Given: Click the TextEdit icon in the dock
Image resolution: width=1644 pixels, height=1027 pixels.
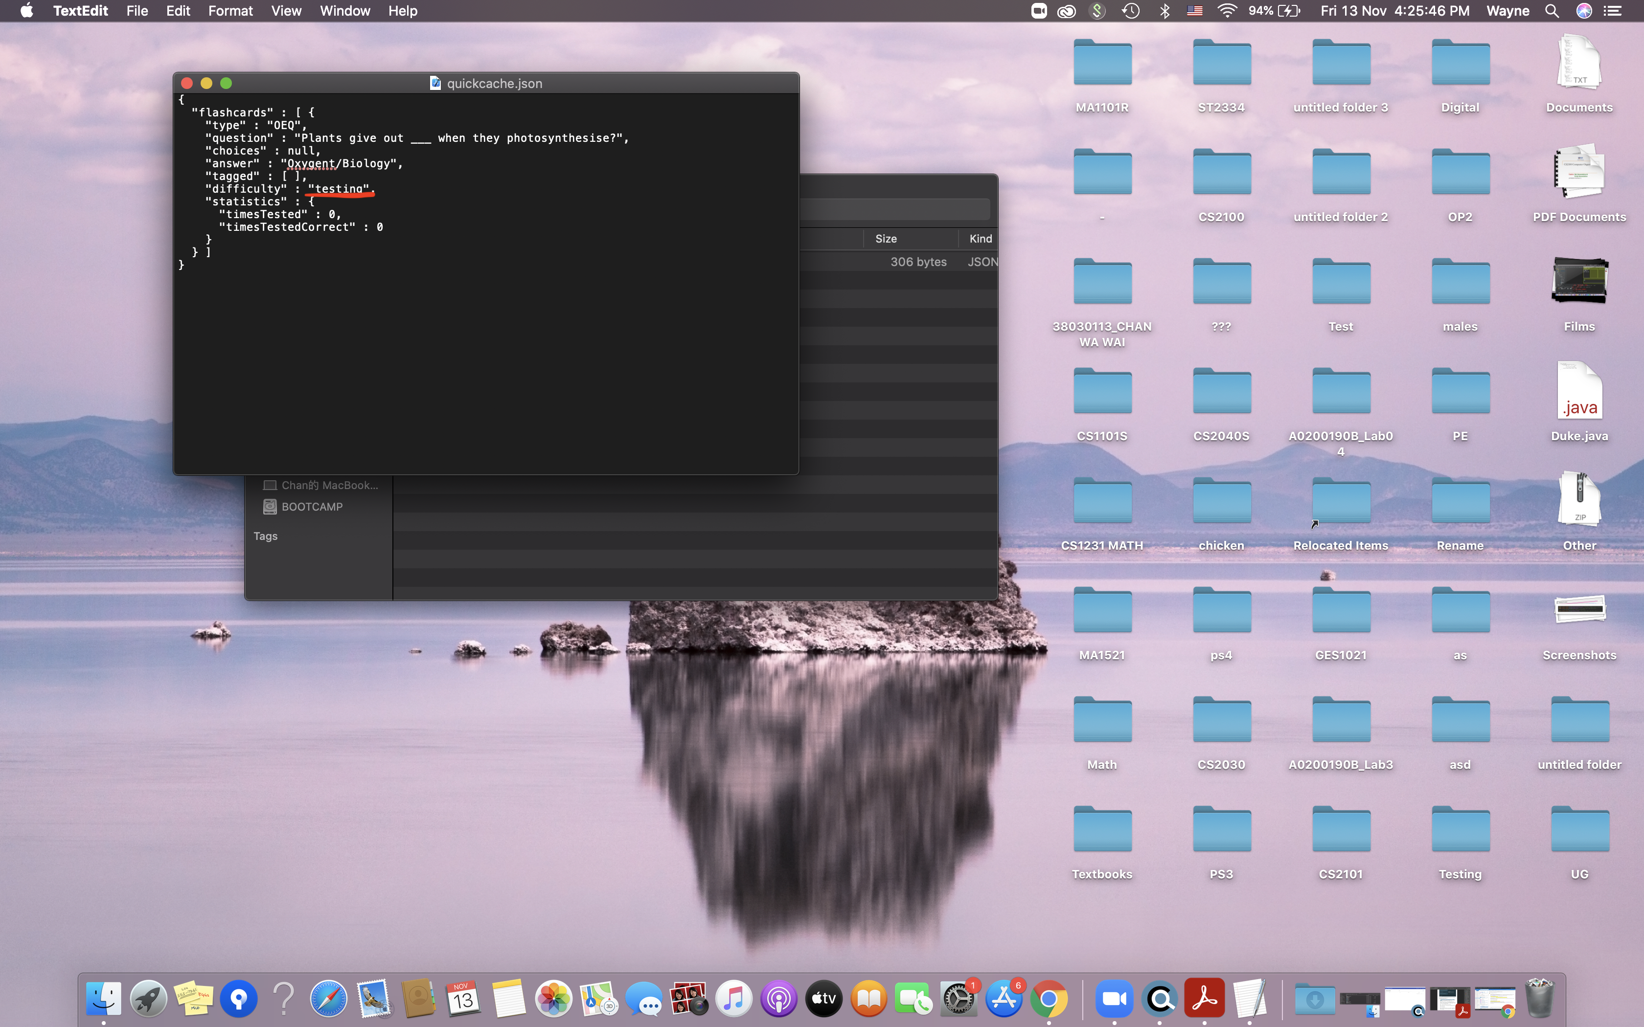Looking at the screenshot, I should [1249, 999].
